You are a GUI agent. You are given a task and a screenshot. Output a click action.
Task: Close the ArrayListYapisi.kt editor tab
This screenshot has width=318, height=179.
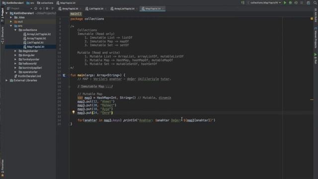137,9
